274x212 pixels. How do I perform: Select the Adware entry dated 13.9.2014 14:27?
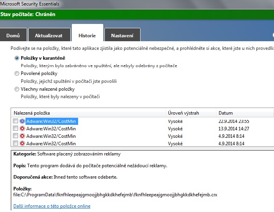coord(51,129)
